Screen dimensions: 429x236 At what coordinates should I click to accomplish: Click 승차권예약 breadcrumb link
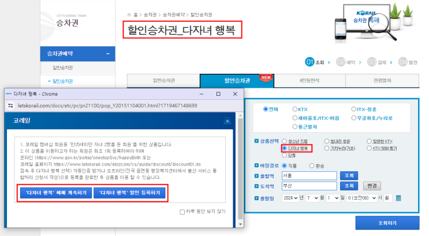(173, 15)
